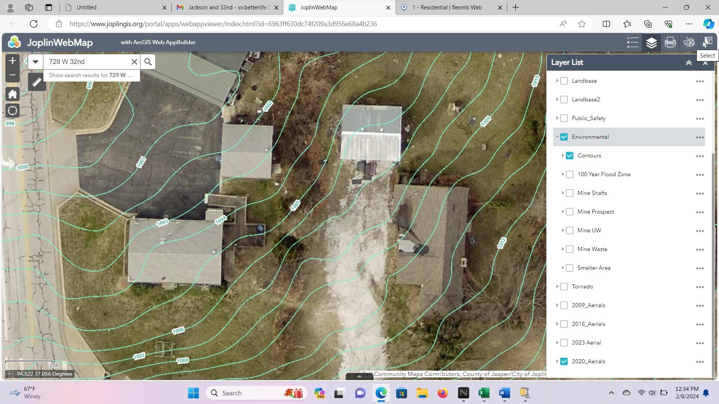Switch to the flexmls Web tab
The width and height of the screenshot is (719, 404).
click(x=447, y=7)
